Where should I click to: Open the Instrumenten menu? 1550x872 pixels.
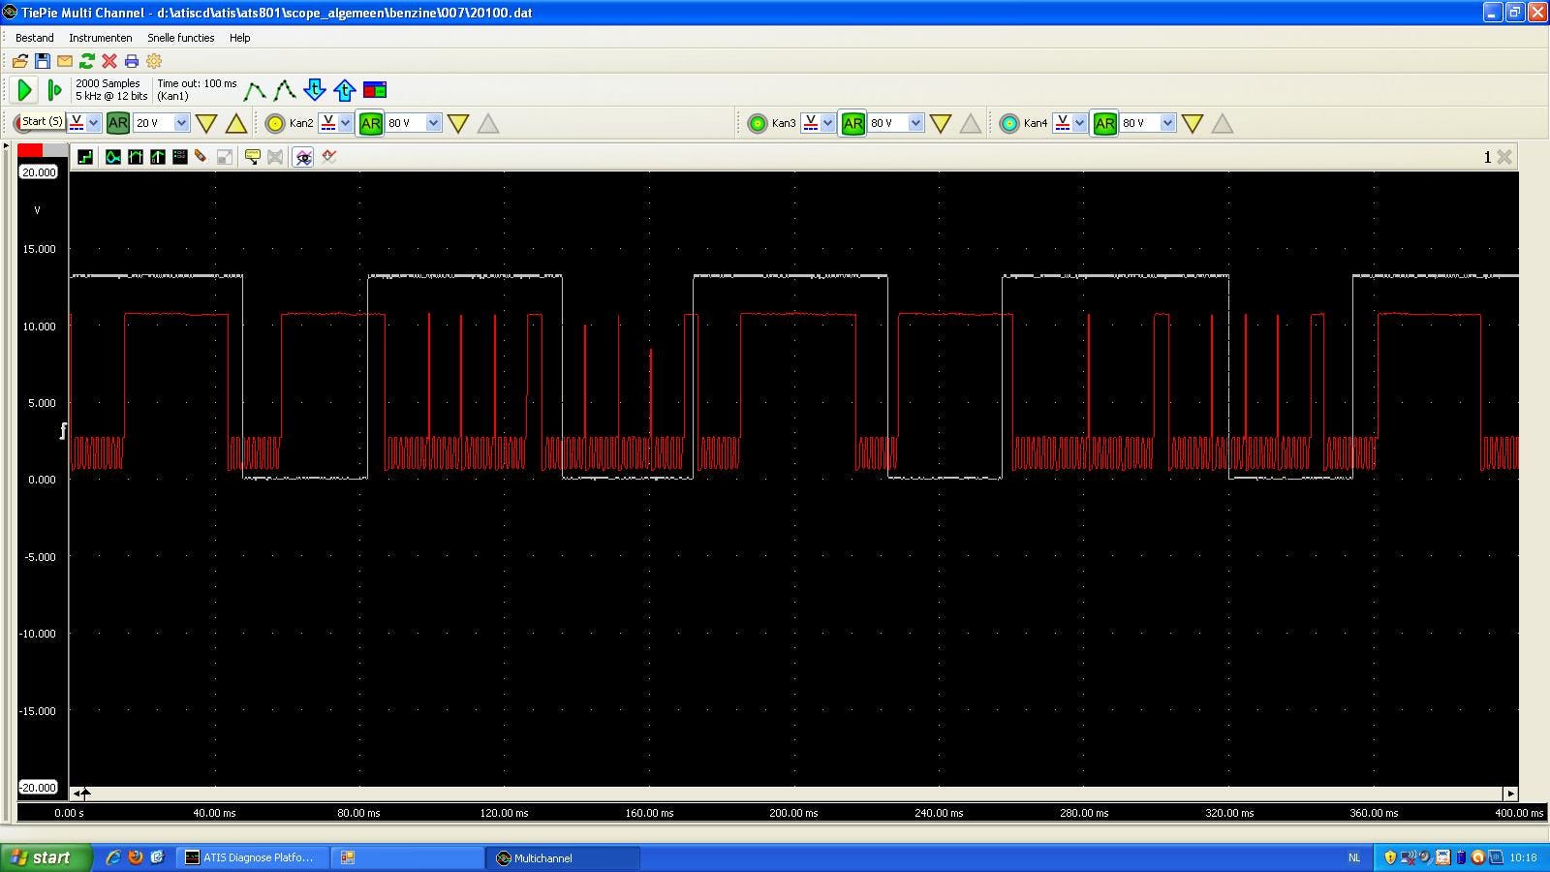click(x=100, y=38)
